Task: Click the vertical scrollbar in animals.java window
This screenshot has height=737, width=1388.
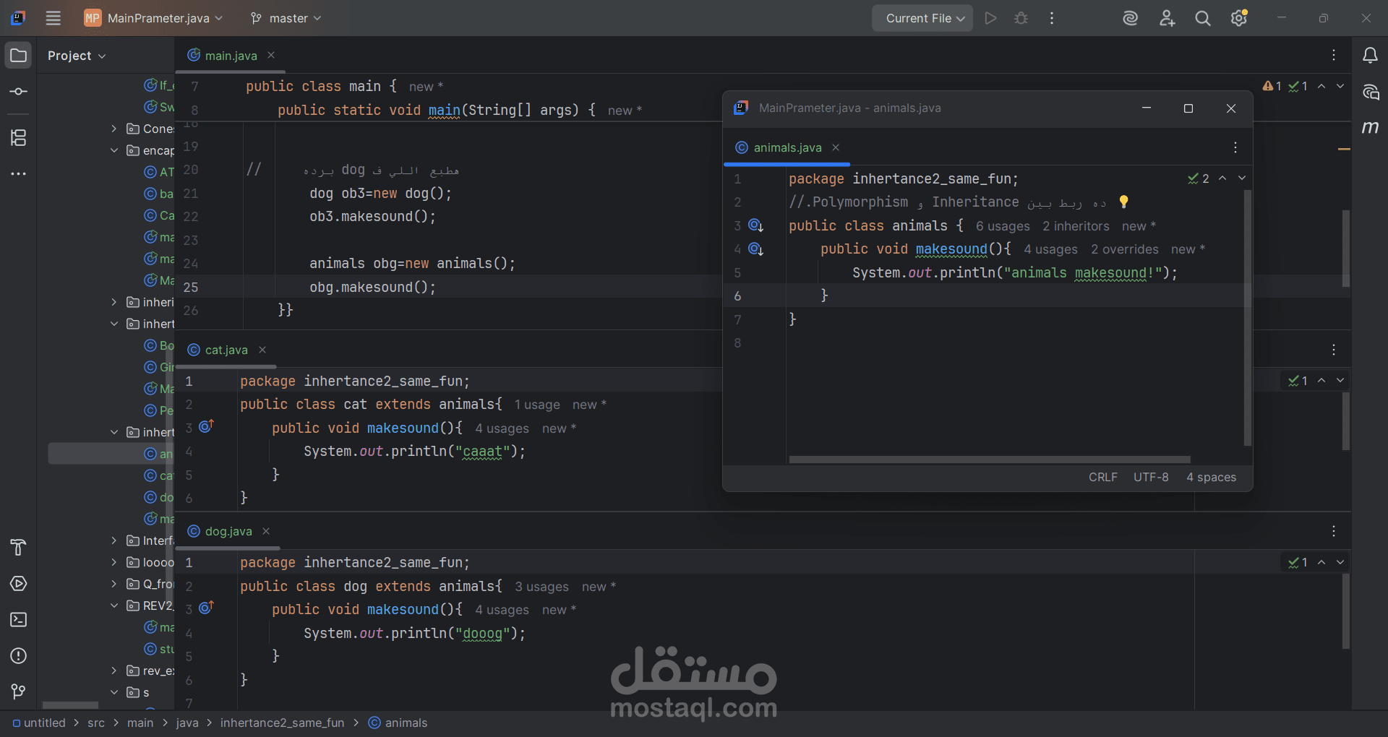Action: coord(1248,318)
